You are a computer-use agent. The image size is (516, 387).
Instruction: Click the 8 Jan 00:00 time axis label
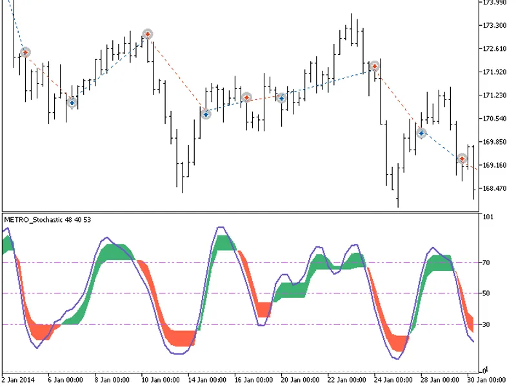(112, 380)
